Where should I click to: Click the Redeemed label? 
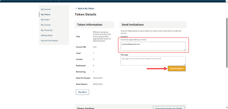coord(81,66)
